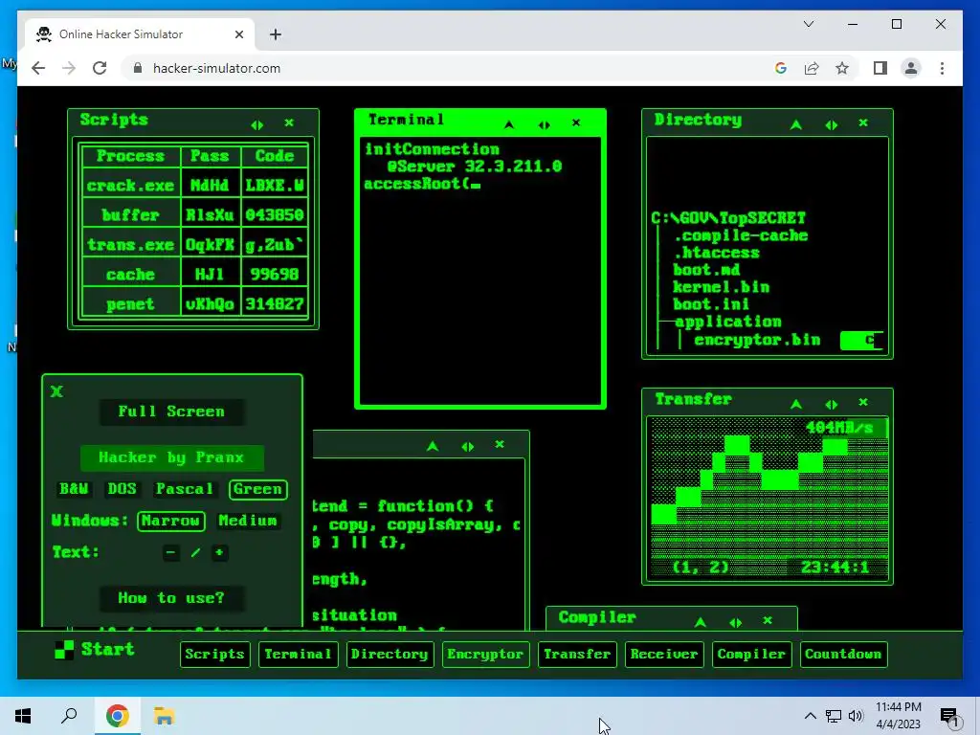Click the resize arrows in Transfer window
This screenshot has height=735, width=980.
tap(832, 405)
